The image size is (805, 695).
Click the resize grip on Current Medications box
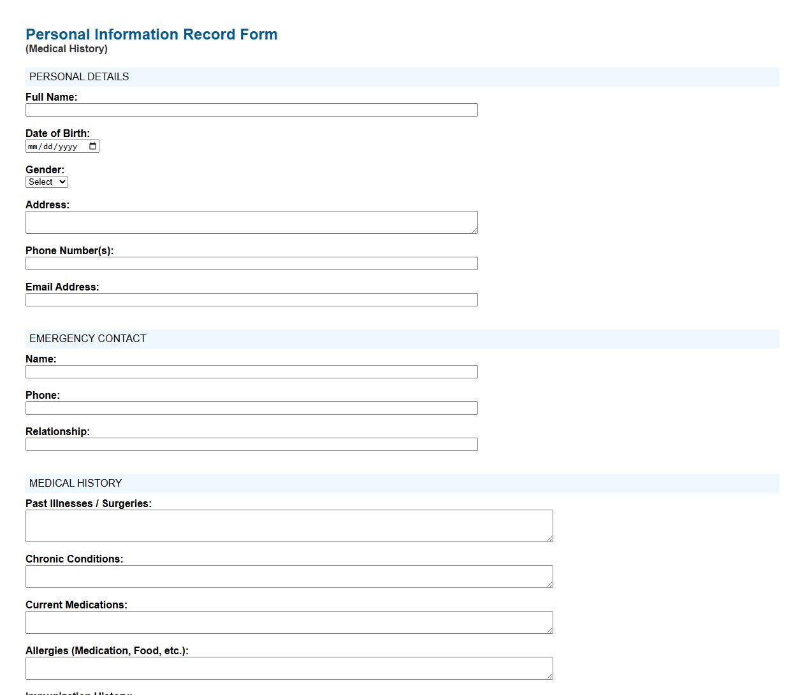point(549,630)
